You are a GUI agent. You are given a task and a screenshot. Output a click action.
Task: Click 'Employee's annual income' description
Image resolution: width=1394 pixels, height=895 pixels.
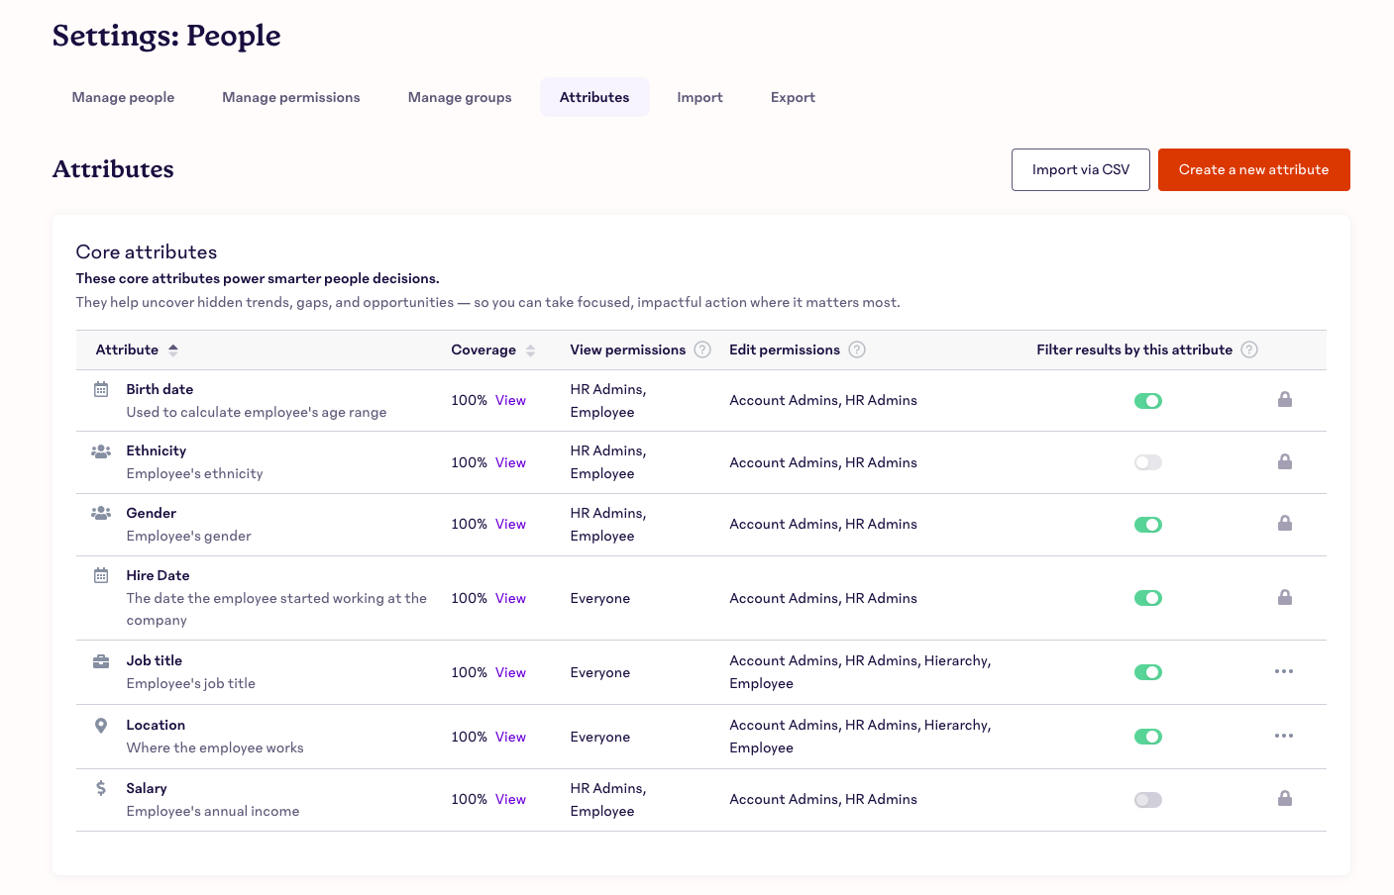click(x=213, y=811)
